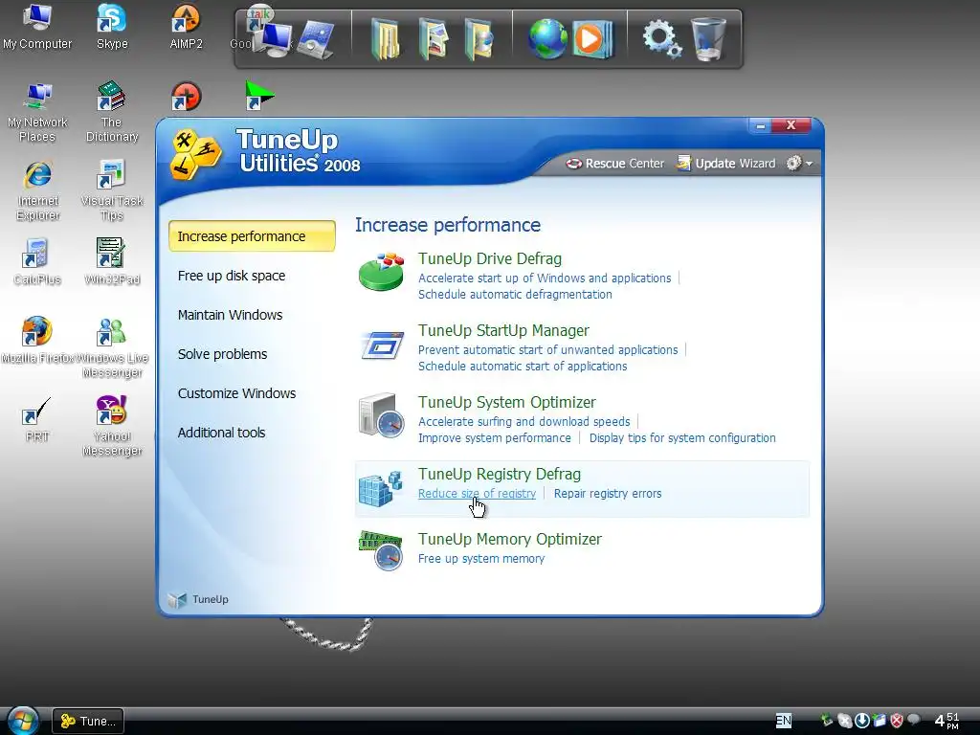Show the Additional tools category
Image resolution: width=980 pixels, height=735 pixels.
[221, 433]
